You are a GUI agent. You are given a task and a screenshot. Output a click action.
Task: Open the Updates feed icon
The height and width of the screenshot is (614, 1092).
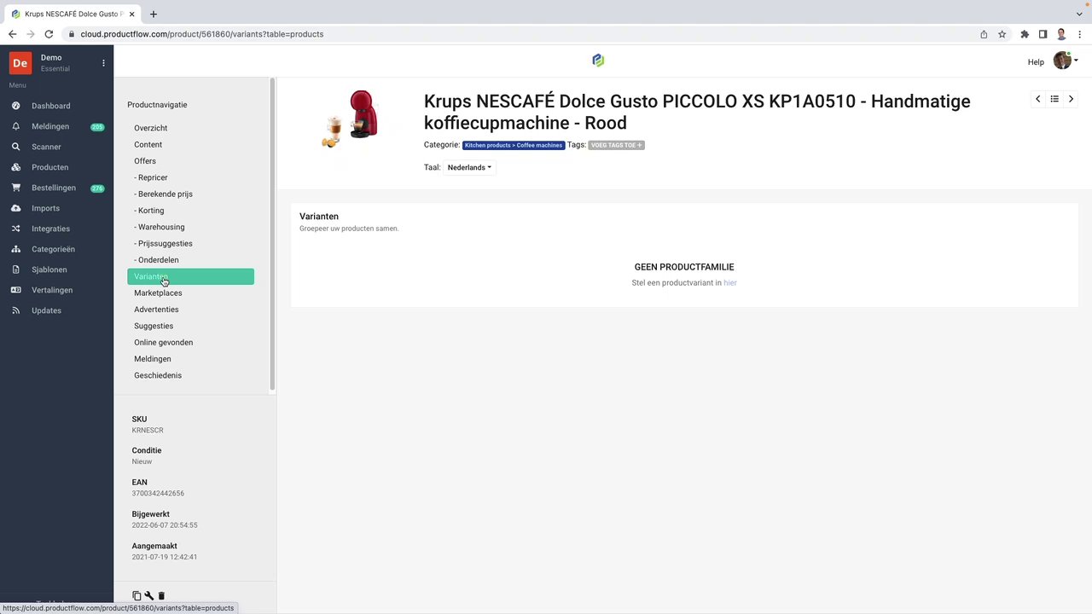click(15, 310)
